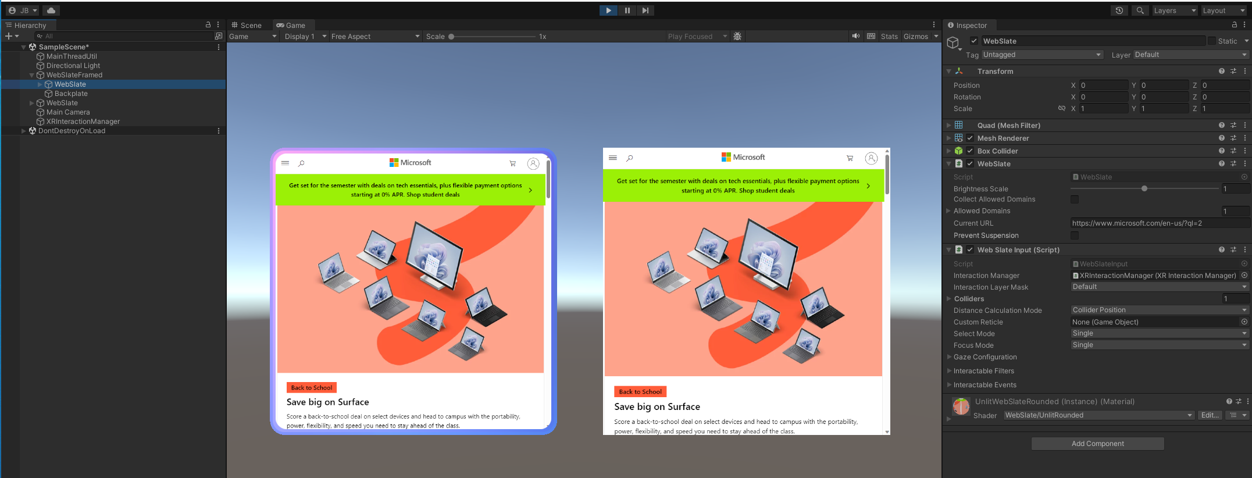Toggle the WebSlate object active checkbox
Viewport: 1252px width, 478px height.
(x=974, y=41)
